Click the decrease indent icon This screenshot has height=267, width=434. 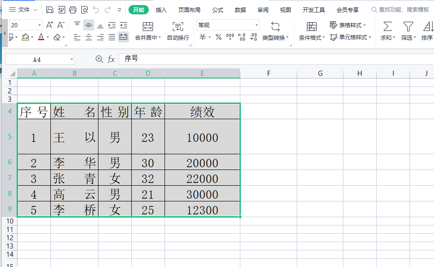tap(112, 25)
